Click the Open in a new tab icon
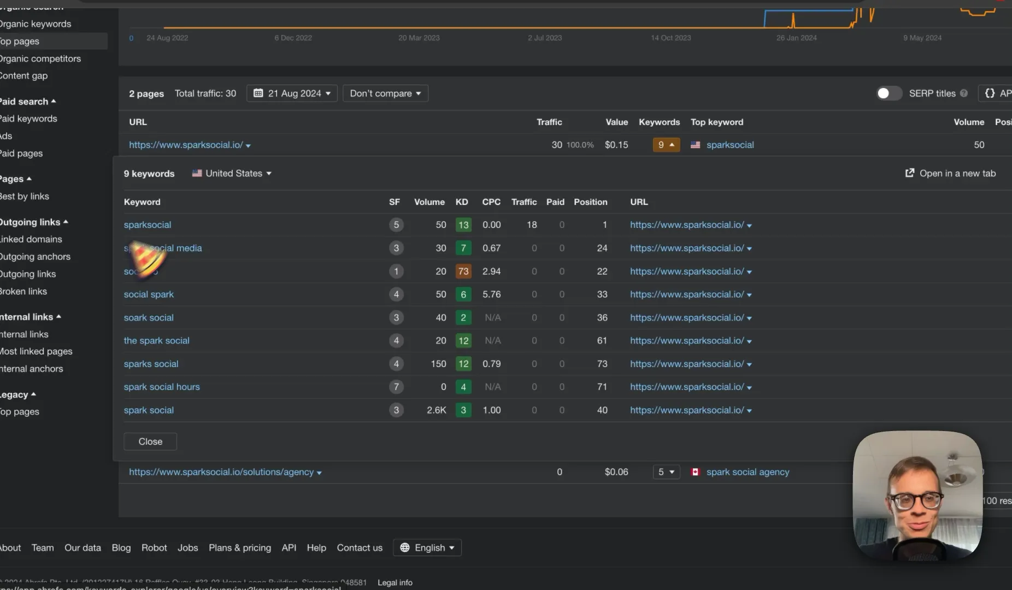This screenshot has height=590, width=1012. click(910, 173)
